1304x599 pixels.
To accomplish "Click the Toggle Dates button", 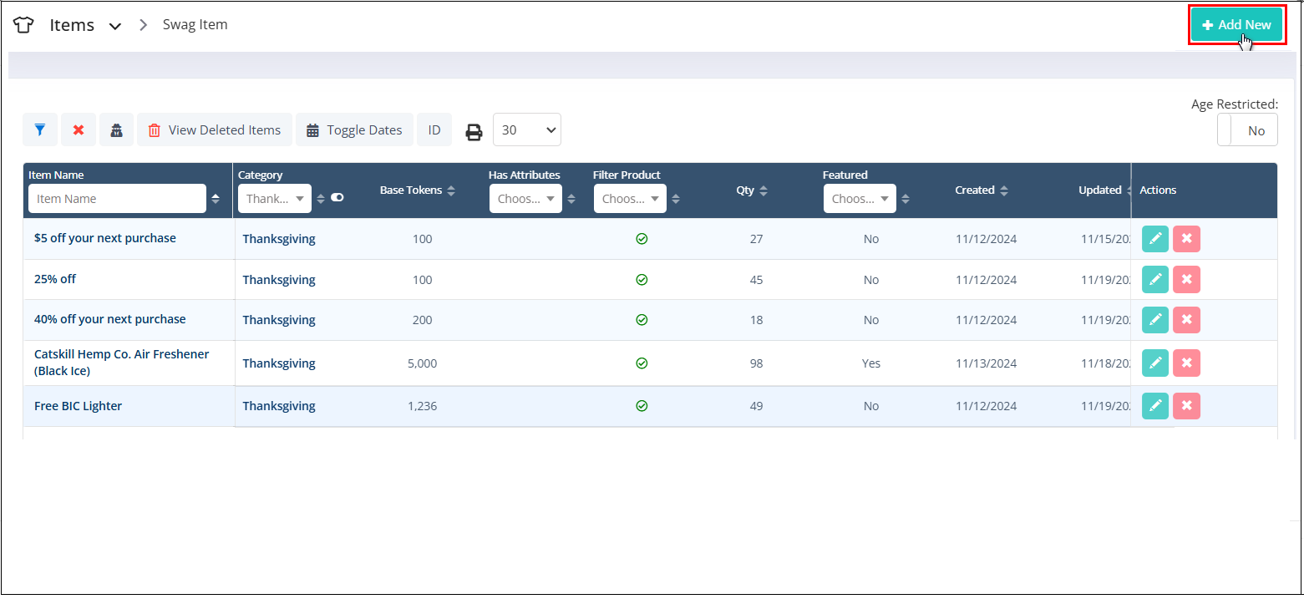I will point(355,130).
